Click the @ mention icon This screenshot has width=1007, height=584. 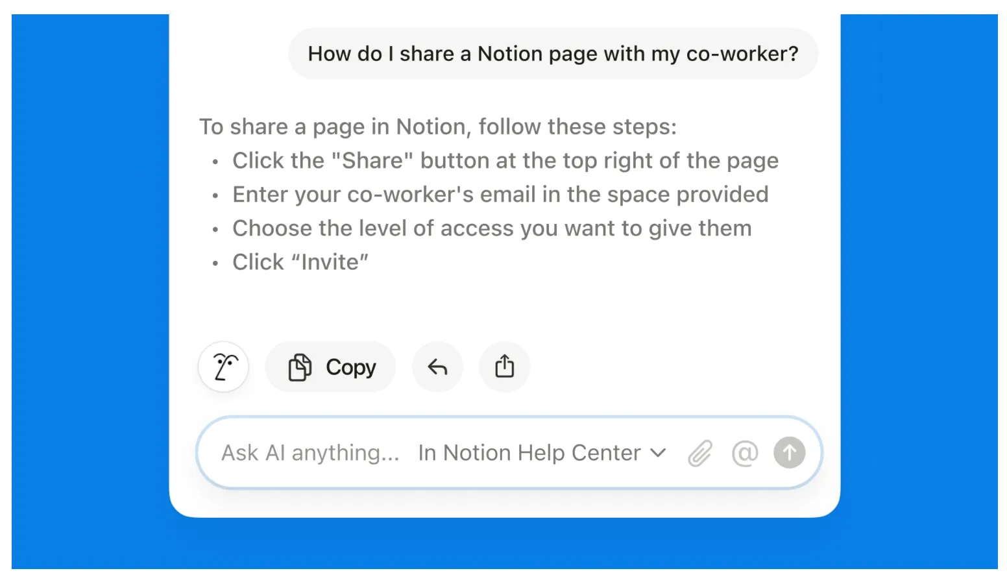coord(745,453)
